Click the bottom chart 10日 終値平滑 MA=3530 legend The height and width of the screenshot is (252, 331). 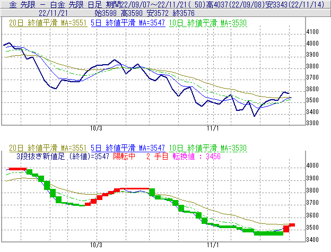pos(208,148)
